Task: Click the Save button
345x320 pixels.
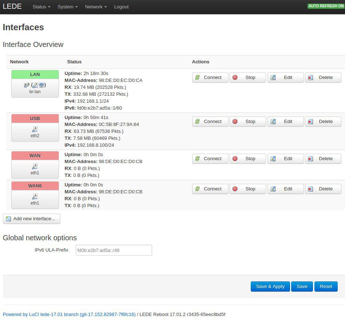Action: point(302,287)
